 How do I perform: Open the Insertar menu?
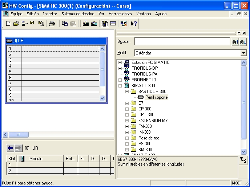coord(50,14)
